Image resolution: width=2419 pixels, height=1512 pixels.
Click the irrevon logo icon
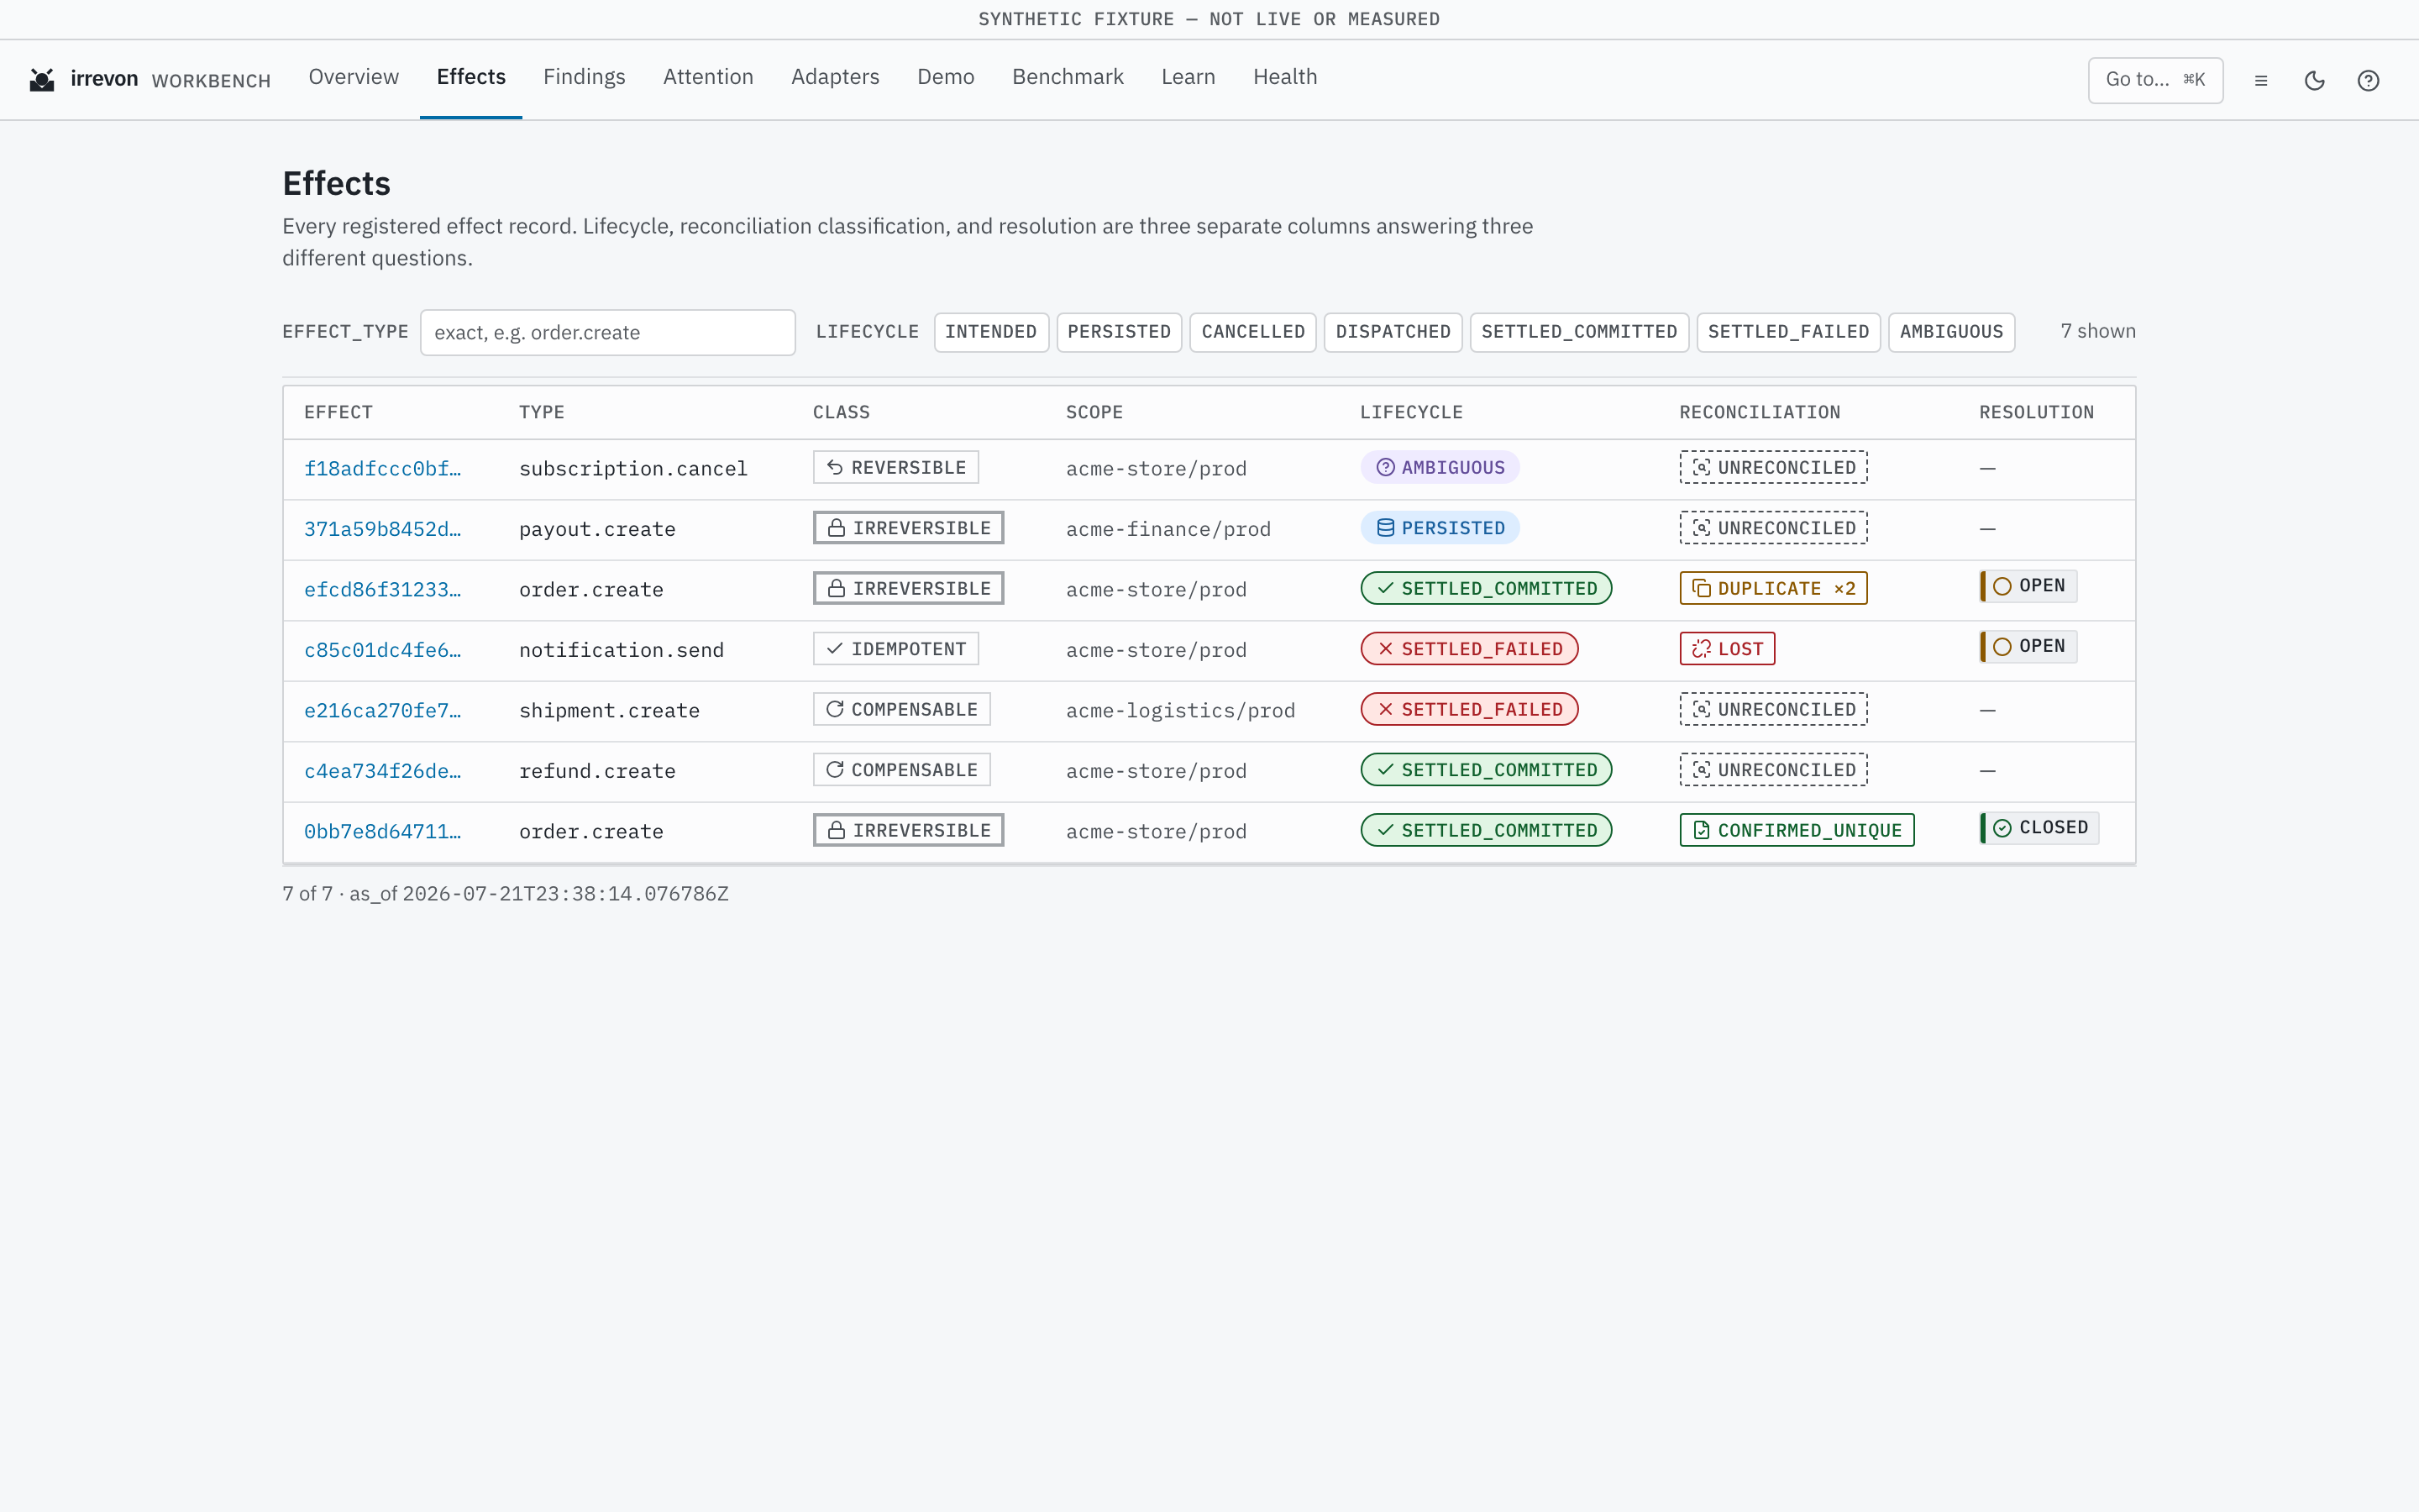(42, 80)
